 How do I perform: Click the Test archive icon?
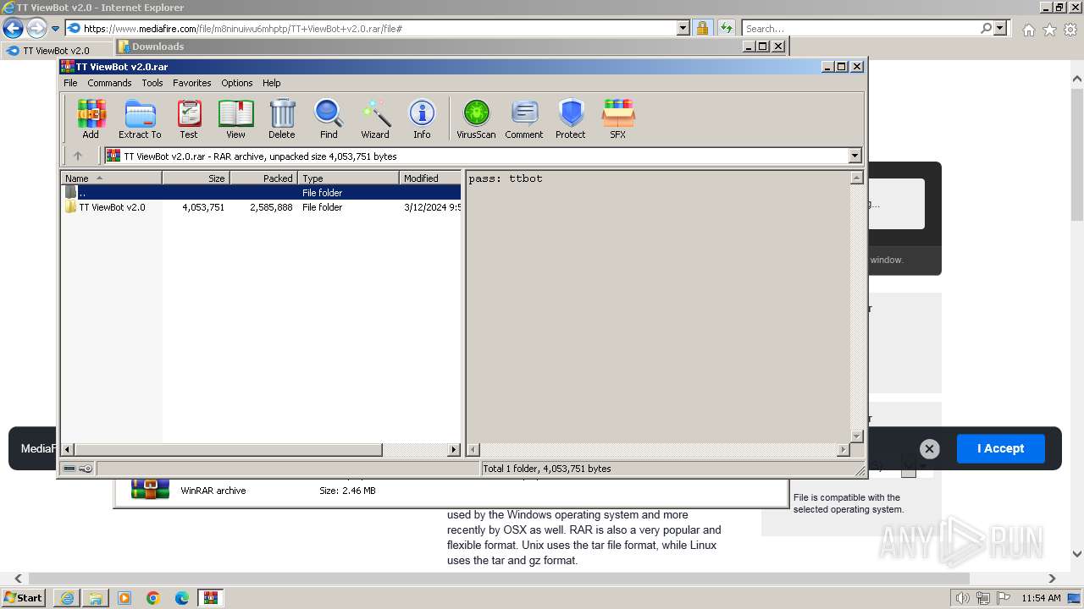tap(189, 118)
